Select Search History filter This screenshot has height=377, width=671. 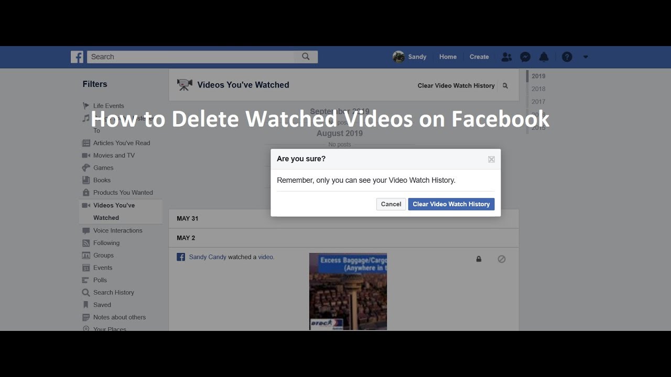click(x=114, y=293)
